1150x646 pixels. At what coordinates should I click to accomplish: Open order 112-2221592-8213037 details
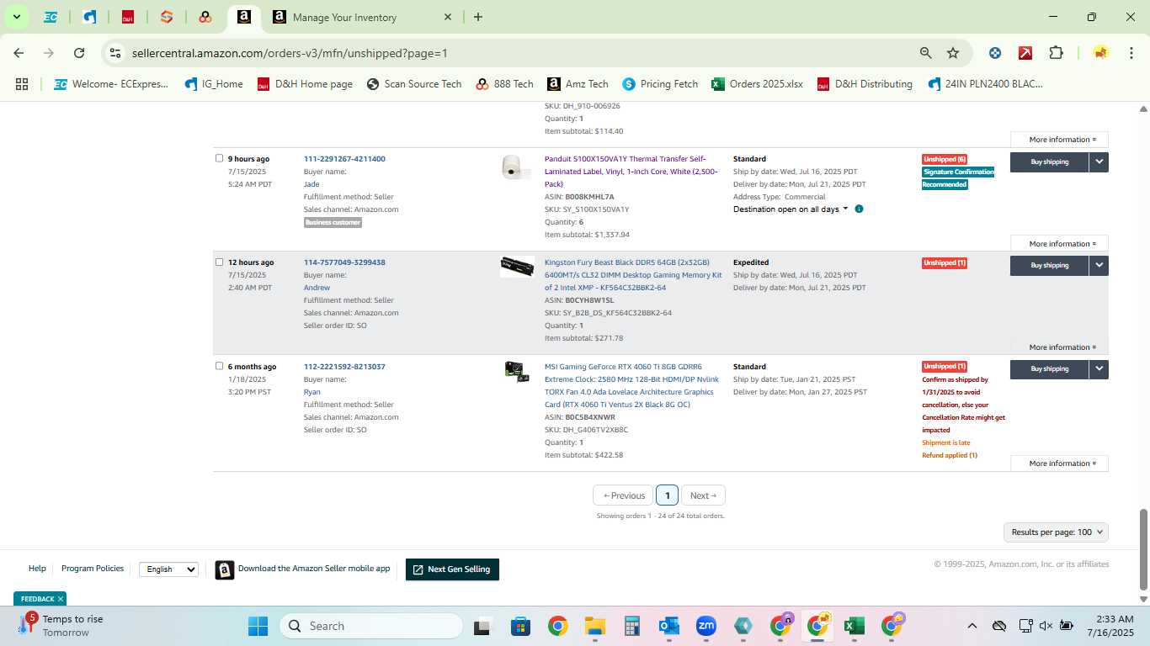click(x=344, y=367)
